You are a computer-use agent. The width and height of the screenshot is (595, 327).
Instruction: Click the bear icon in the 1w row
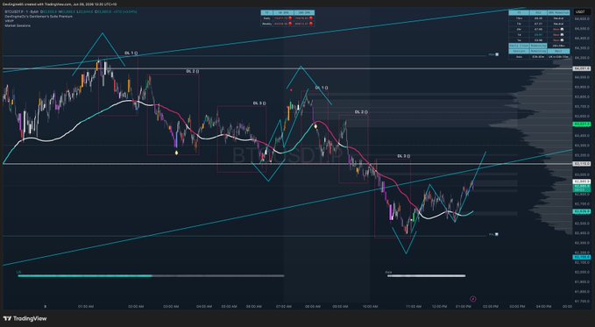click(562, 39)
